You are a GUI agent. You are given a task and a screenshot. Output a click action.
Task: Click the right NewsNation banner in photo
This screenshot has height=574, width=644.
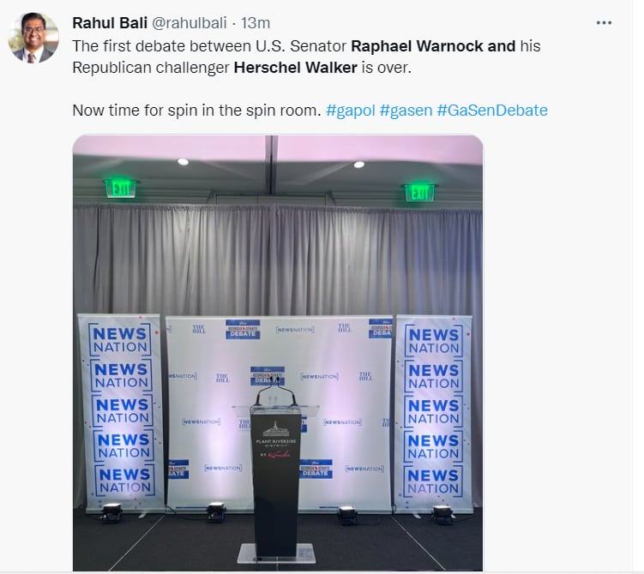433,412
